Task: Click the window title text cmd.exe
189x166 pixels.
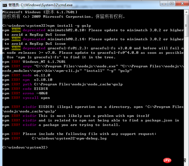Action: point(41,5)
